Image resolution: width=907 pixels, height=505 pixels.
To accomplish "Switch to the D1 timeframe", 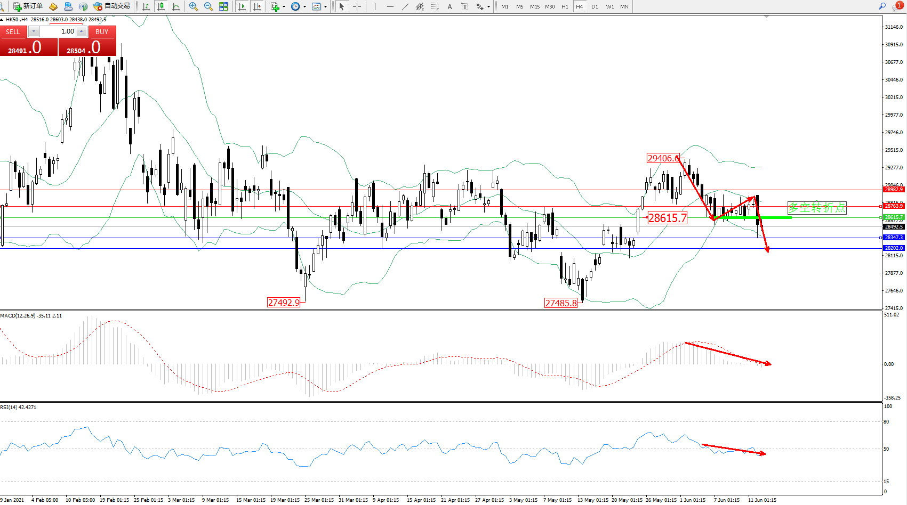I will point(595,6).
